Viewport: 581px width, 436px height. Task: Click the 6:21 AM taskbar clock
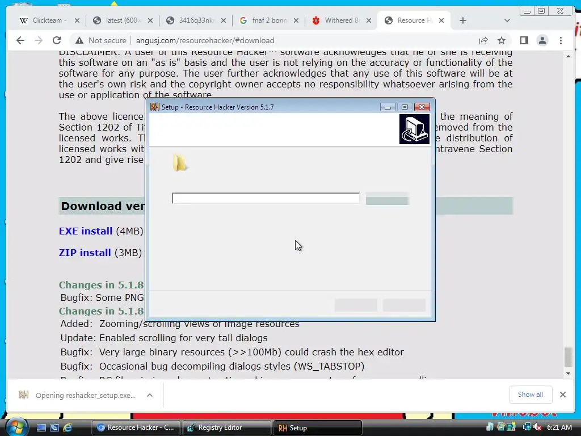(559, 427)
